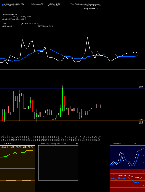
Task: Select the "BUY Slowing @ 0%" signal text
Action: point(46,26)
